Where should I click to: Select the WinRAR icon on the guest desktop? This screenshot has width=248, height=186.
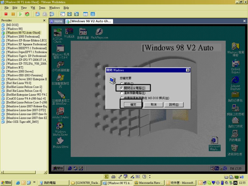69,33
